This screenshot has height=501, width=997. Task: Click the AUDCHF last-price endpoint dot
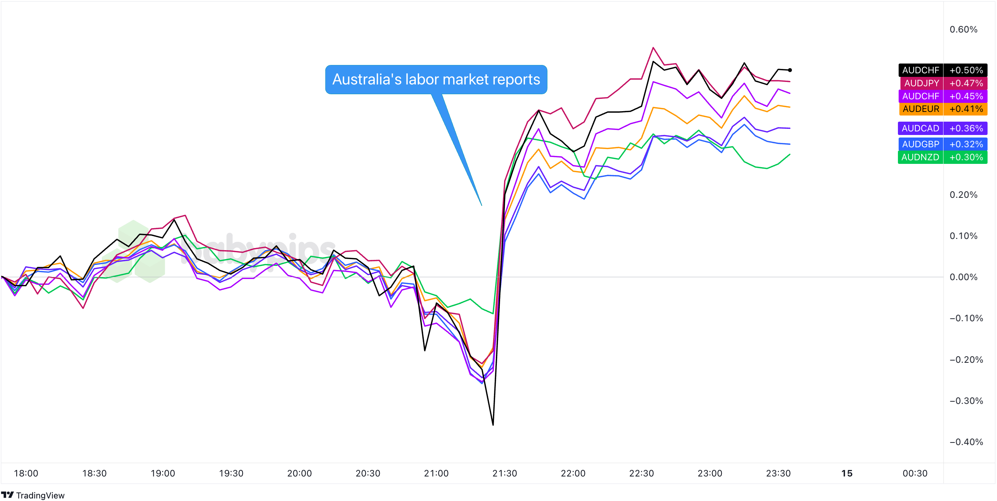click(790, 70)
